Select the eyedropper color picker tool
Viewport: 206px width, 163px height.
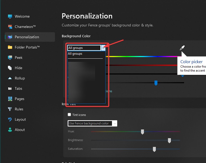pyautogui.click(x=182, y=48)
